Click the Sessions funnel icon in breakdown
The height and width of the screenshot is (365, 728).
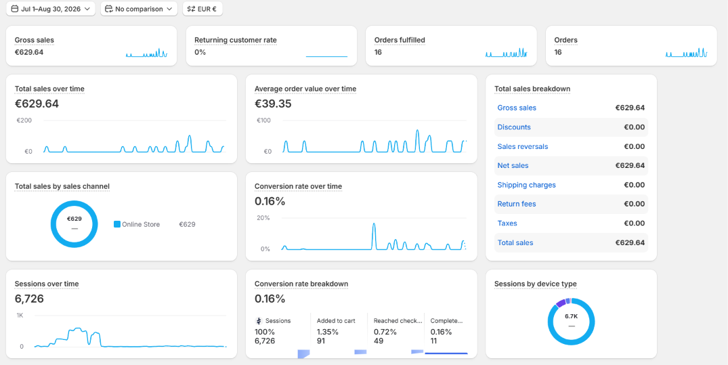(x=259, y=321)
